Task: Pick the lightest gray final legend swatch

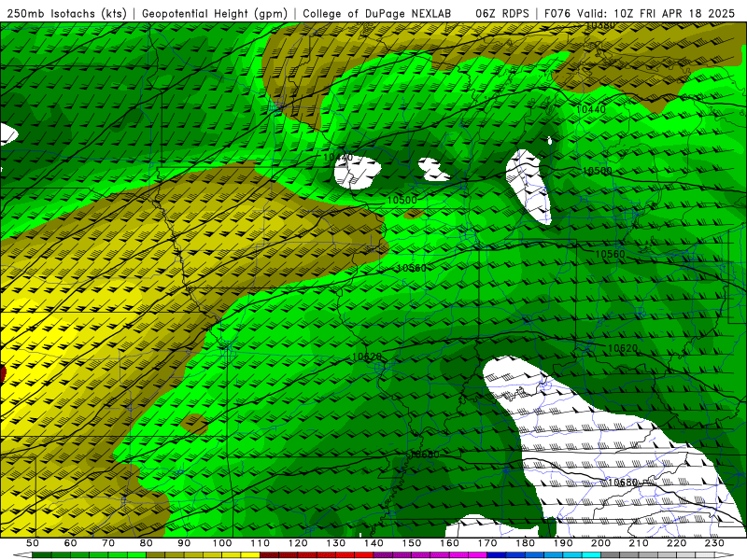Action: (x=705, y=555)
